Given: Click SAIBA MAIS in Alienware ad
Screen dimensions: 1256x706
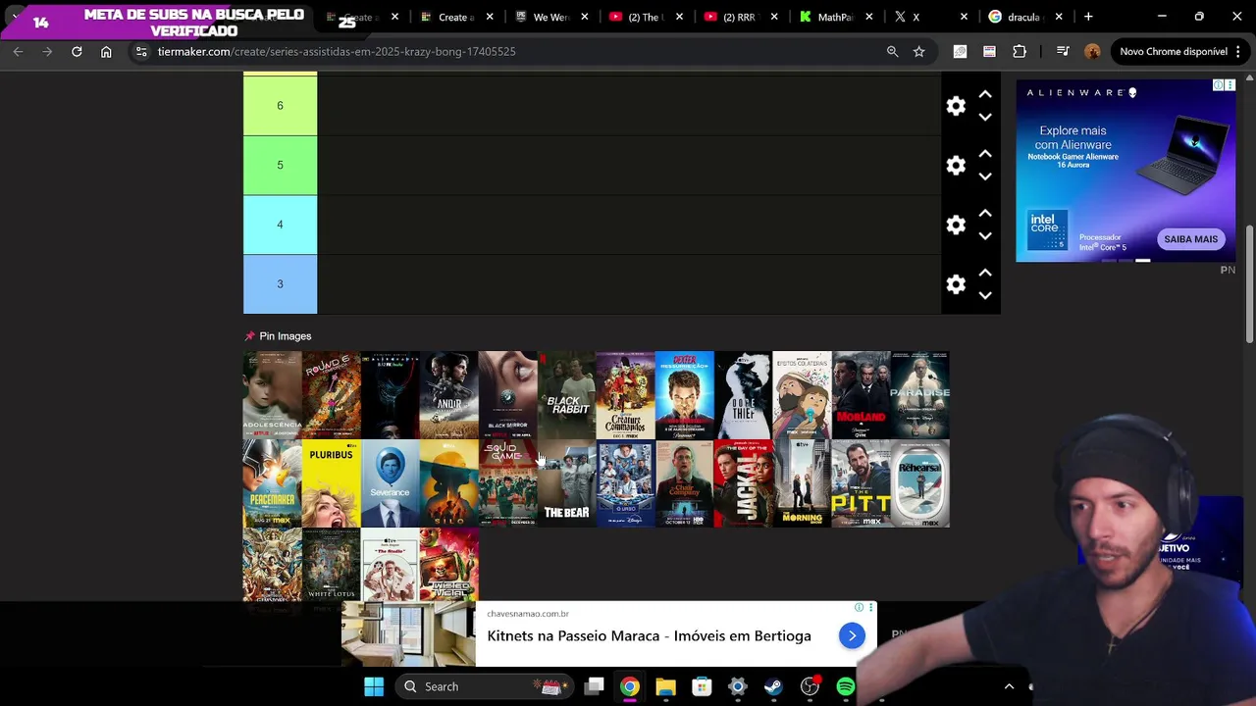Looking at the screenshot, I should (x=1190, y=239).
